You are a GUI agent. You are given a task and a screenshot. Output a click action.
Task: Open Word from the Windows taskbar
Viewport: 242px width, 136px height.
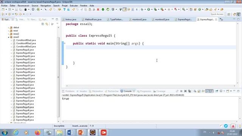point(70,133)
